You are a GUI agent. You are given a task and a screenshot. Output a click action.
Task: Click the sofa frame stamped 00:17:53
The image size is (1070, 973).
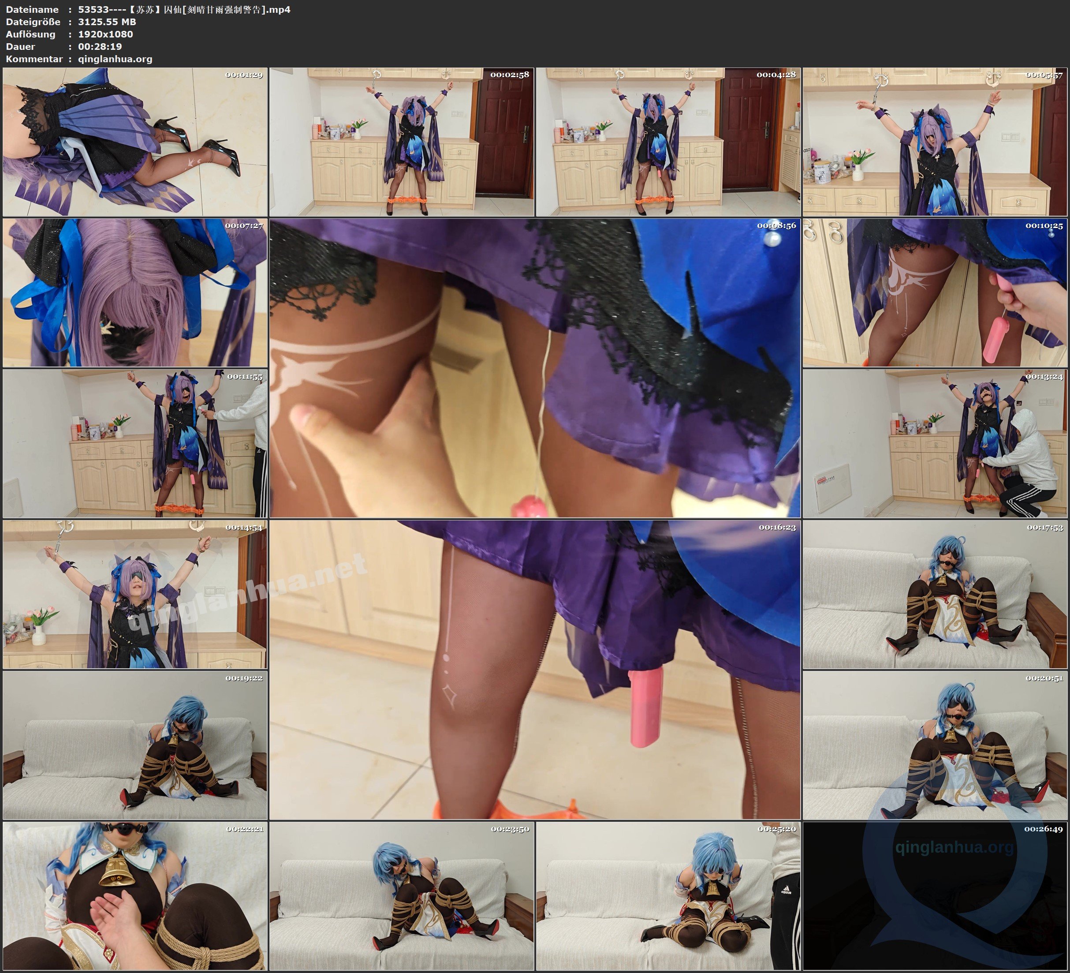pos(935,594)
